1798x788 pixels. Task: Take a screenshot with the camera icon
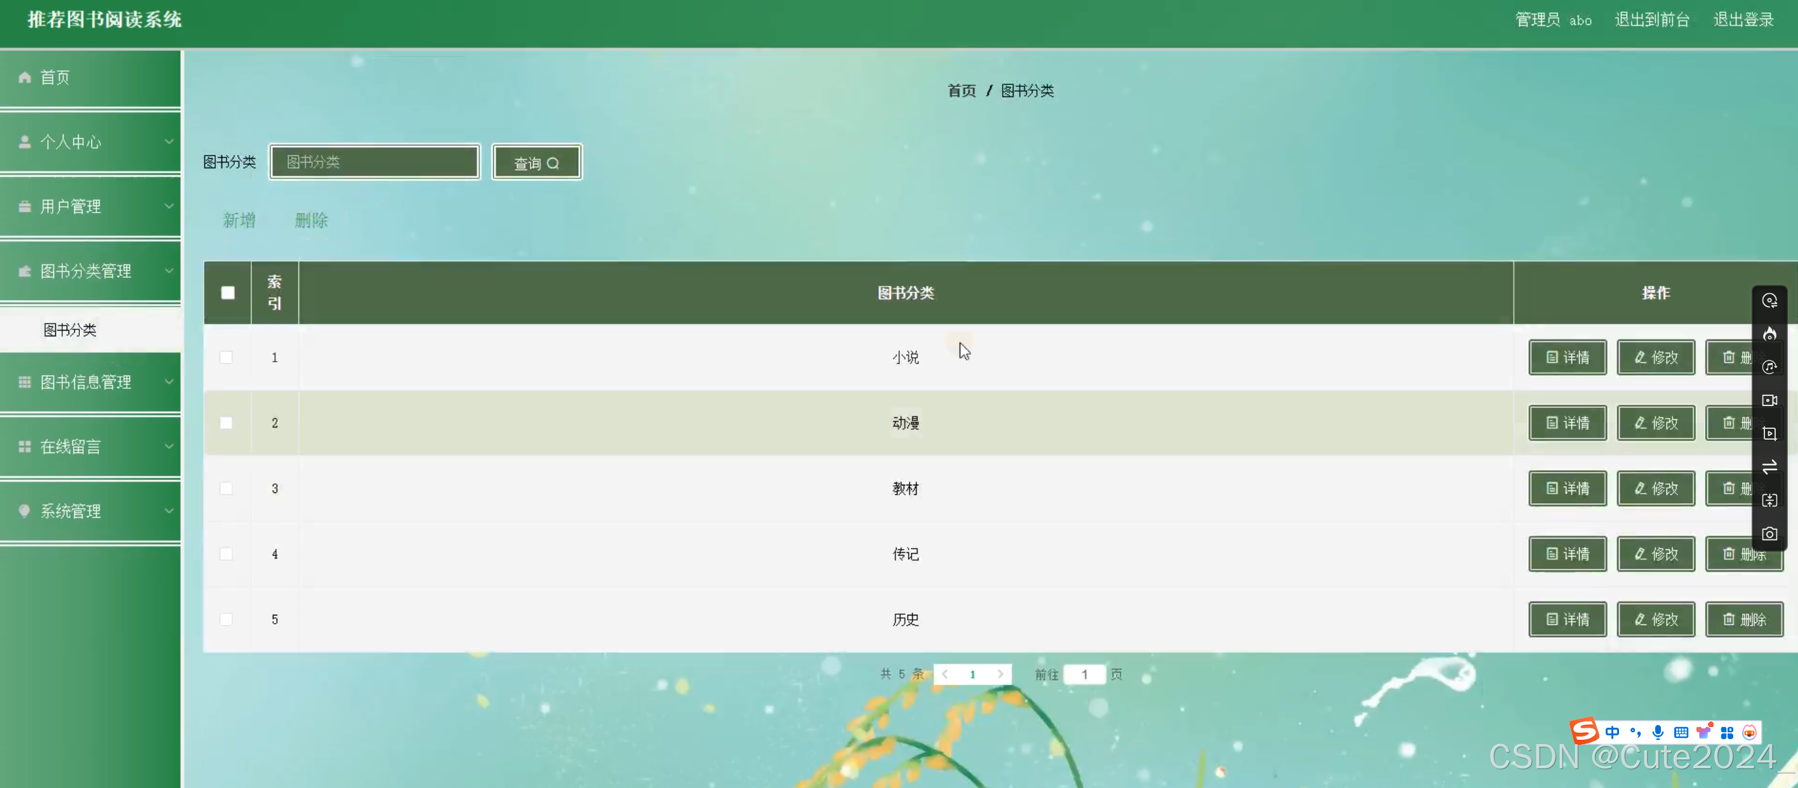pos(1769,534)
